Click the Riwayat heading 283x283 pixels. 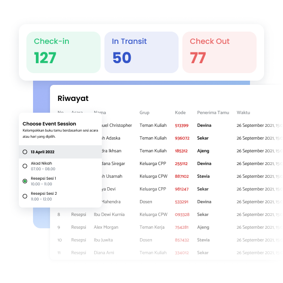pyautogui.click(x=73, y=99)
